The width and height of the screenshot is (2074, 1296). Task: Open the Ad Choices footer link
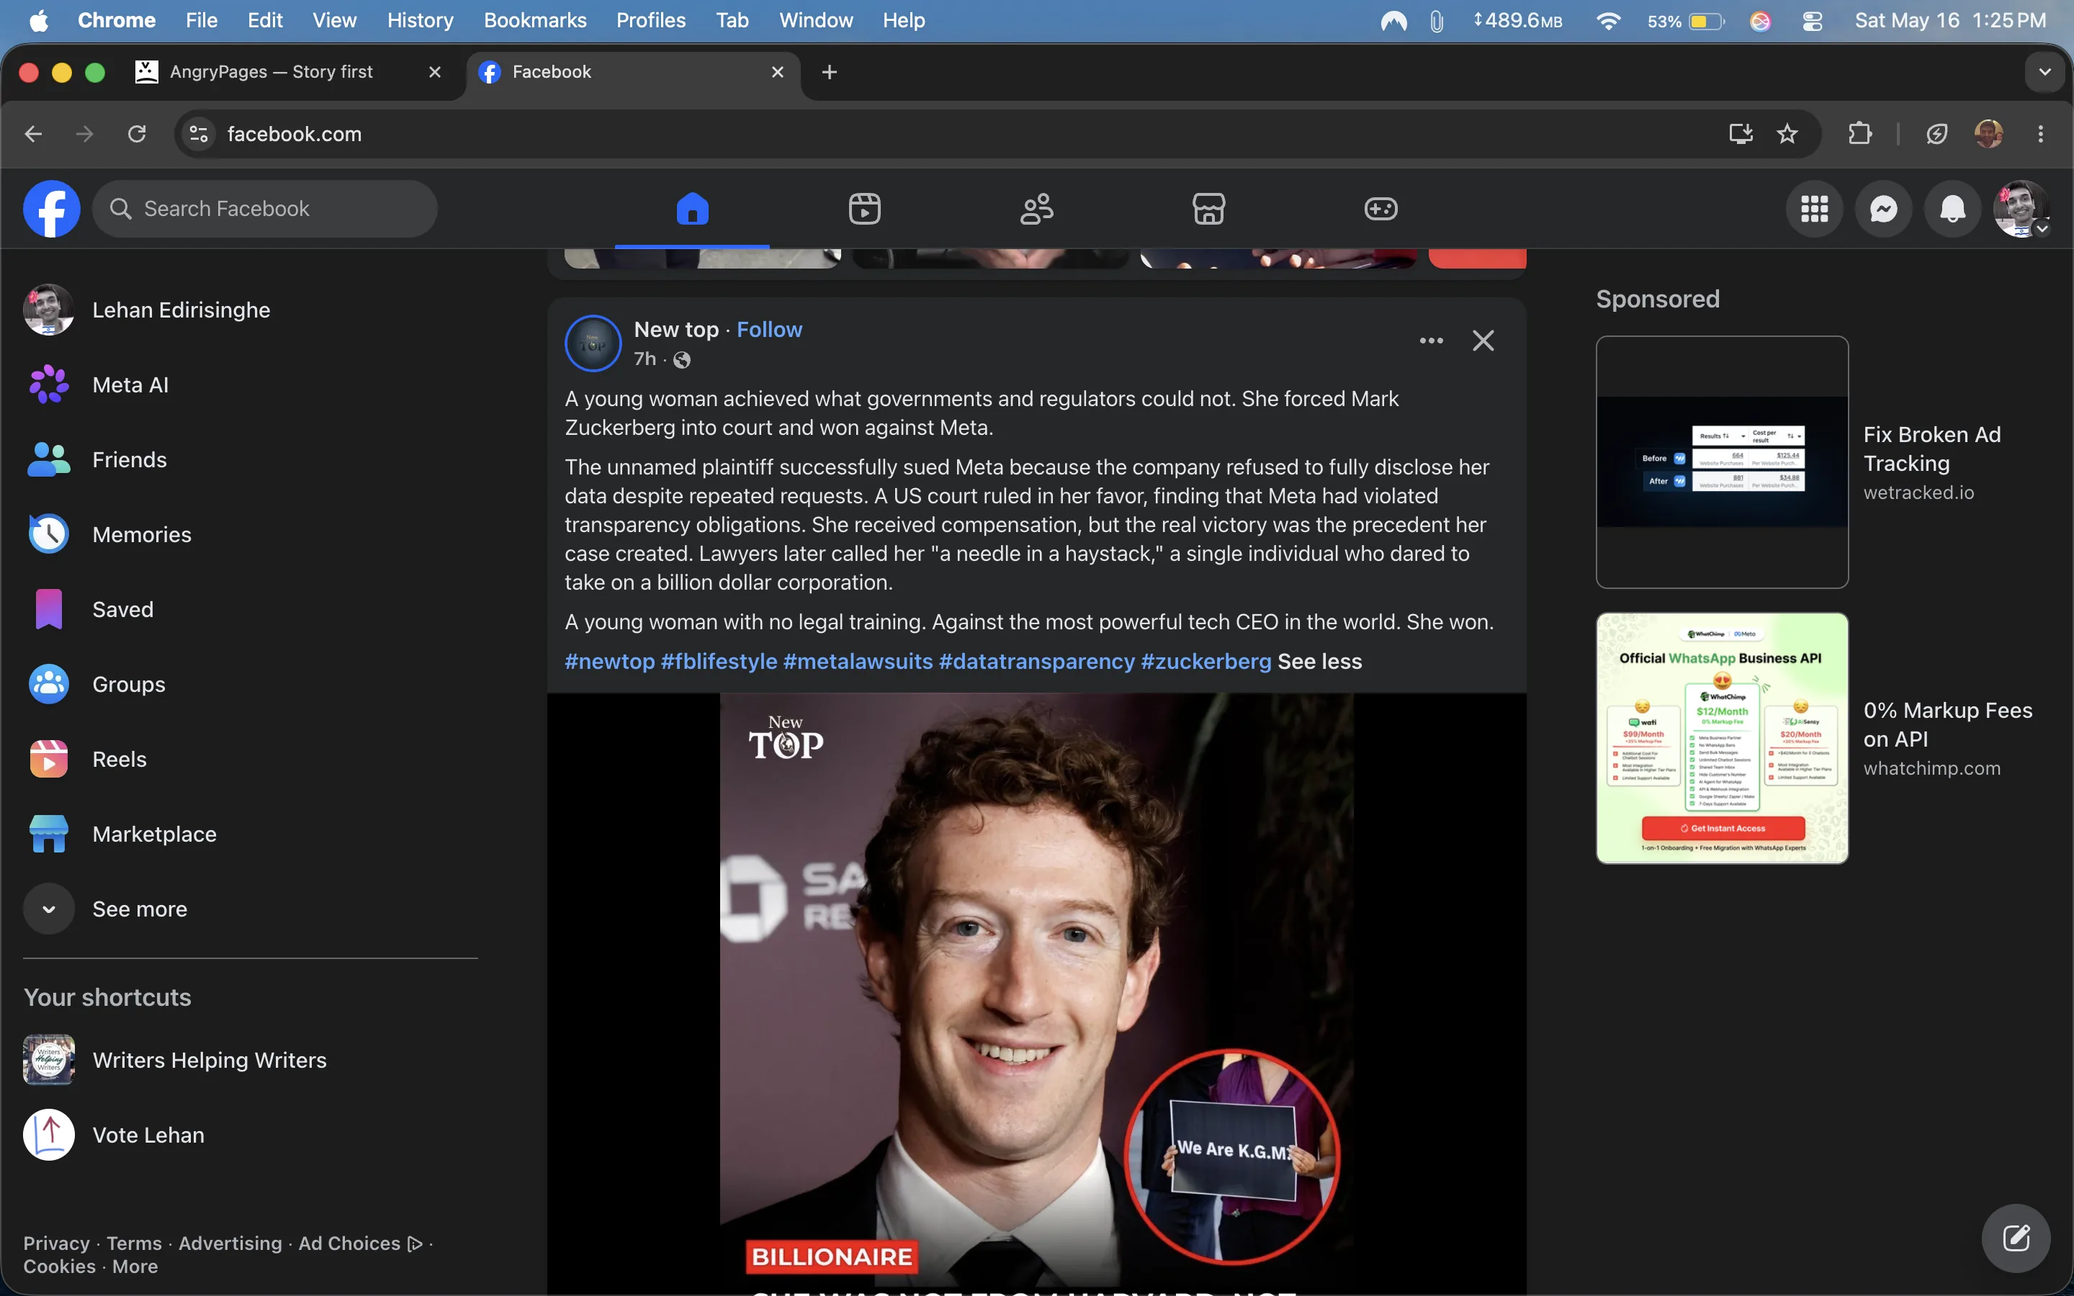click(360, 1243)
